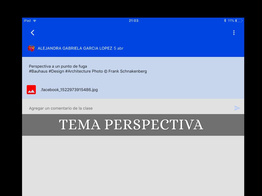The width and height of the screenshot is (262, 196).
Task: Click the TEMA PERSPECTIVA title banner
Action: click(x=131, y=125)
